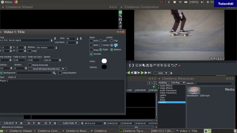The width and height of the screenshot is (237, 133).
Task: Select Audio Transitions in Resources list
Action: (x=168, y=91)
